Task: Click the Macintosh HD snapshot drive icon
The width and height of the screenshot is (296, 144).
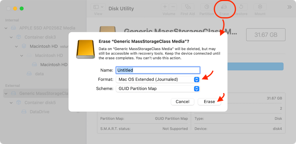Action: tap(29, 56)
